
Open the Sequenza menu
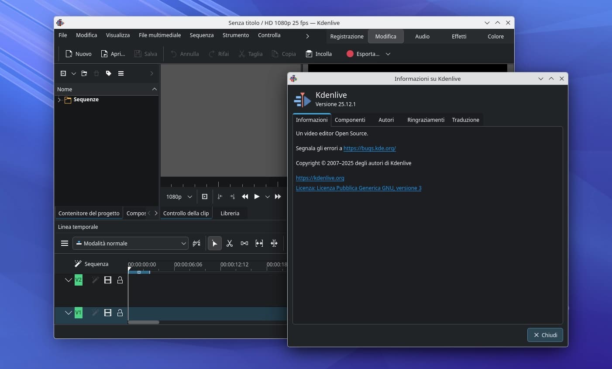(x=201, y=35)
